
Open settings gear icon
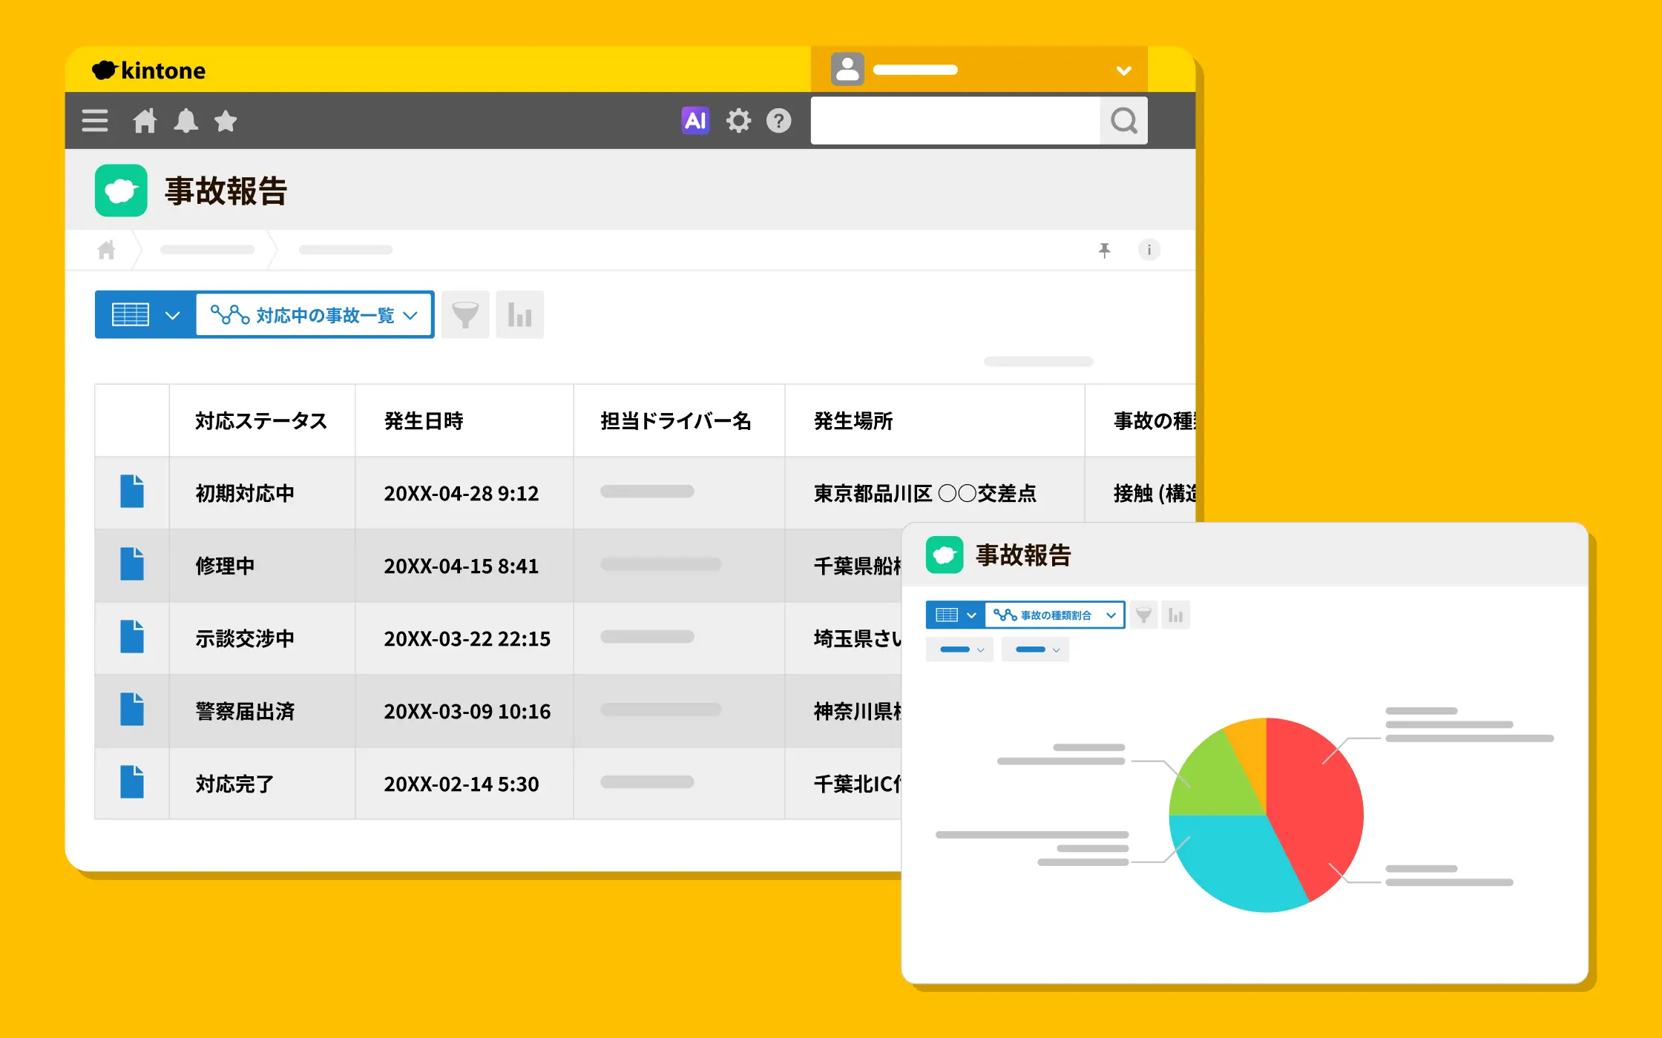(738, 120)
